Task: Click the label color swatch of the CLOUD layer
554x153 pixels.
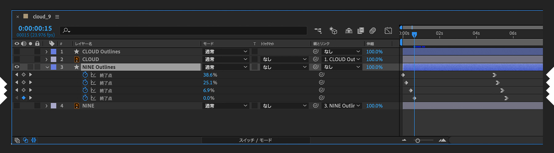Action: click(x=54, y=59)
